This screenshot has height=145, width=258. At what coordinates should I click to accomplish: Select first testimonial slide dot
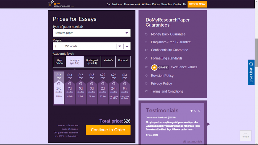coord(191,111)
